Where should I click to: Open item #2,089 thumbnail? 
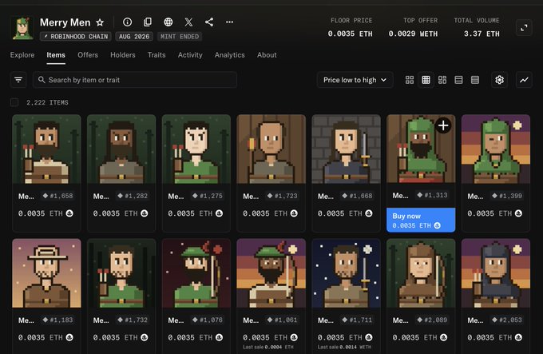coord(421,273)
